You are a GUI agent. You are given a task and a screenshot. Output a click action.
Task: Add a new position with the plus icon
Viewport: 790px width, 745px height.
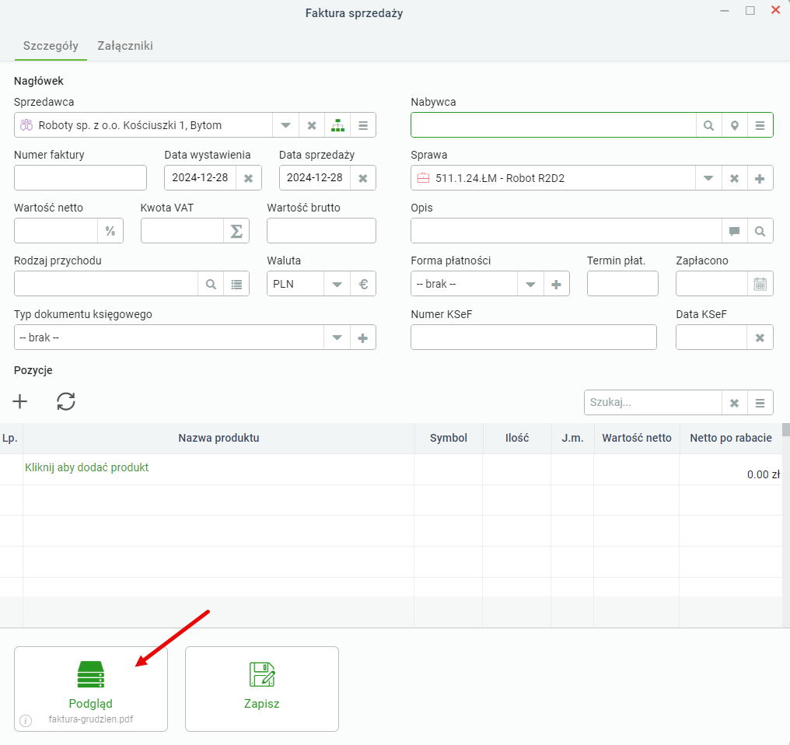tap(20, 402)
